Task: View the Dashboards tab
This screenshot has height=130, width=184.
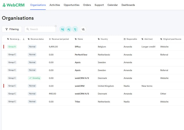Action: (x=128, y=5)
